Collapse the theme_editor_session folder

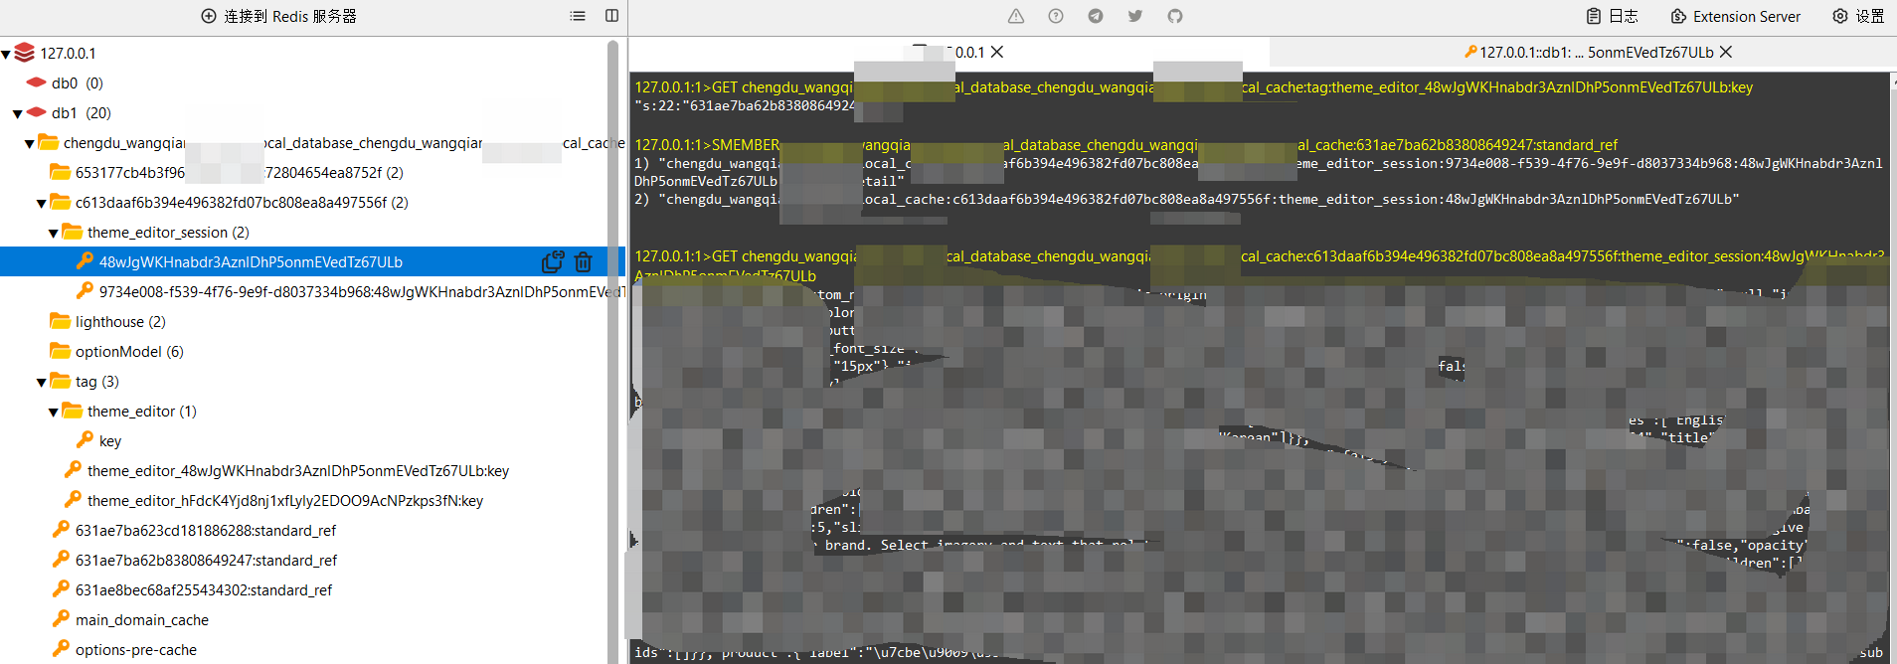54,234
